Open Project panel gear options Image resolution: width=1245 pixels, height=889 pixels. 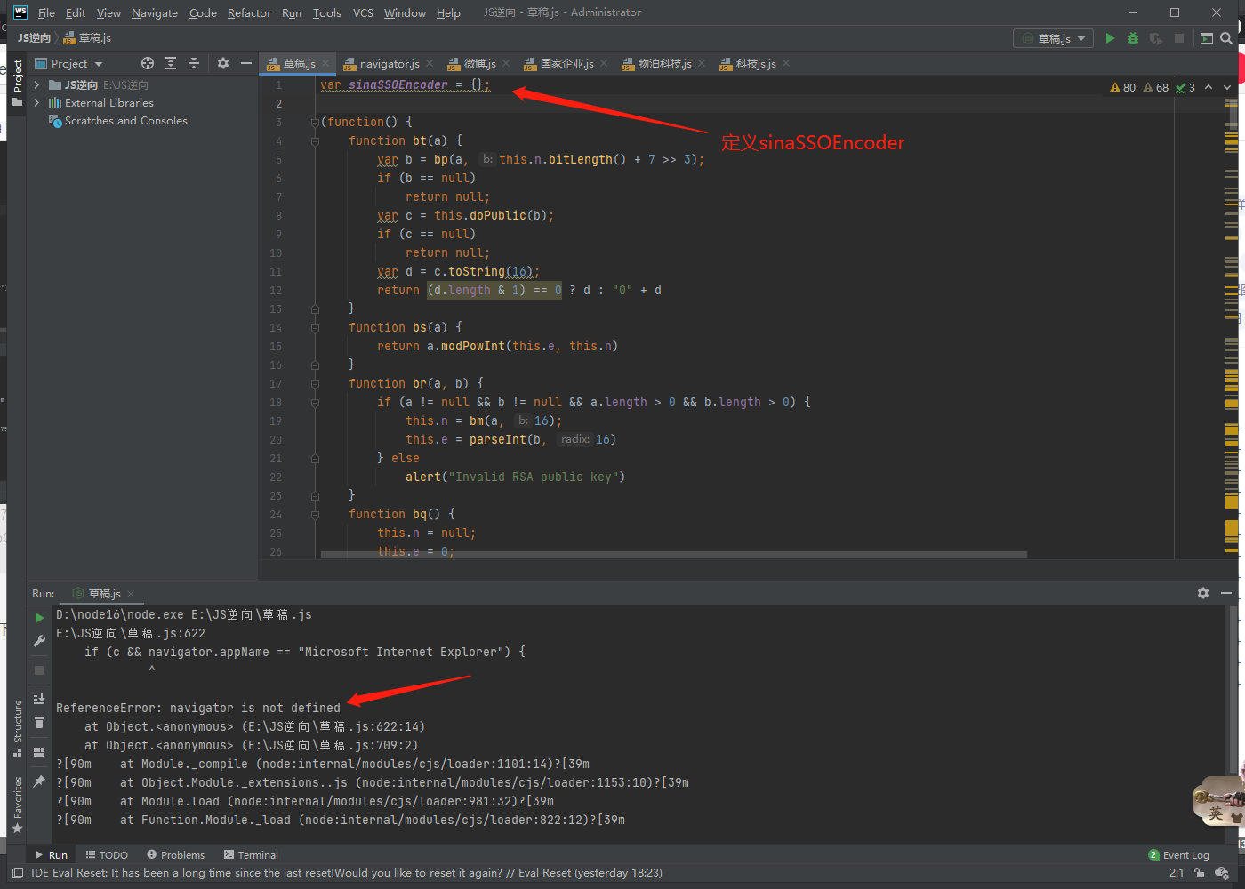tap(223, 63)
